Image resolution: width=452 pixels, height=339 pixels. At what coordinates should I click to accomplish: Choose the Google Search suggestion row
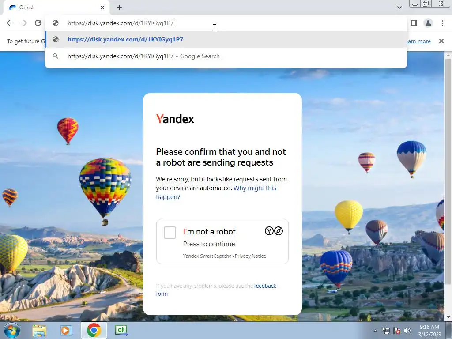(x=226, y=56)
